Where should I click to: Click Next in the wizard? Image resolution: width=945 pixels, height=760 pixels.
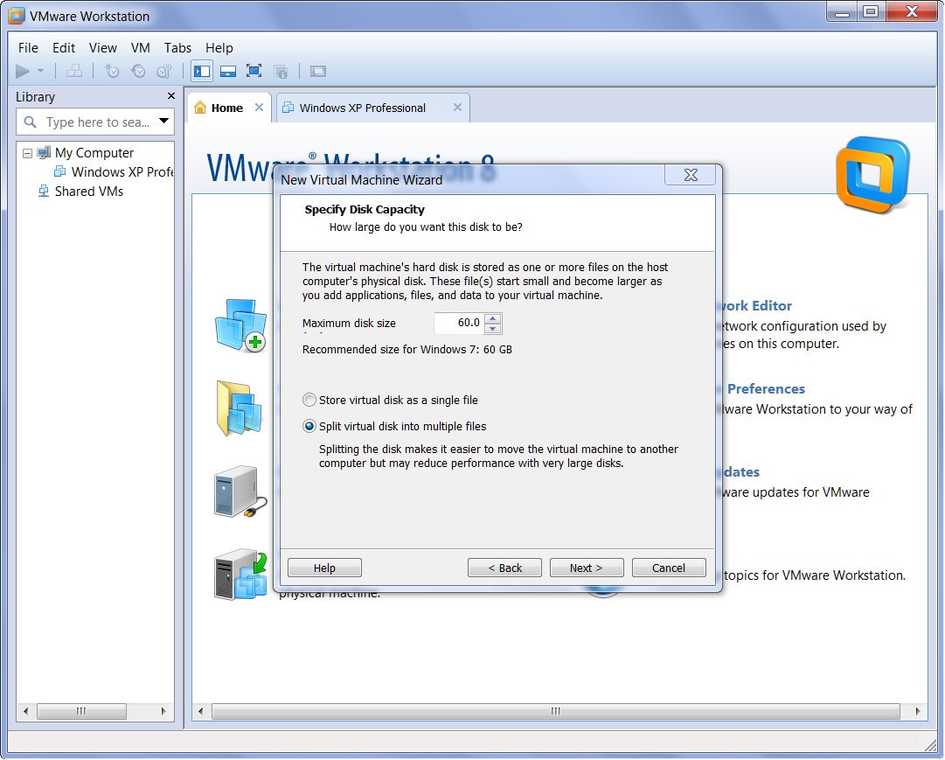coord(587,568)
